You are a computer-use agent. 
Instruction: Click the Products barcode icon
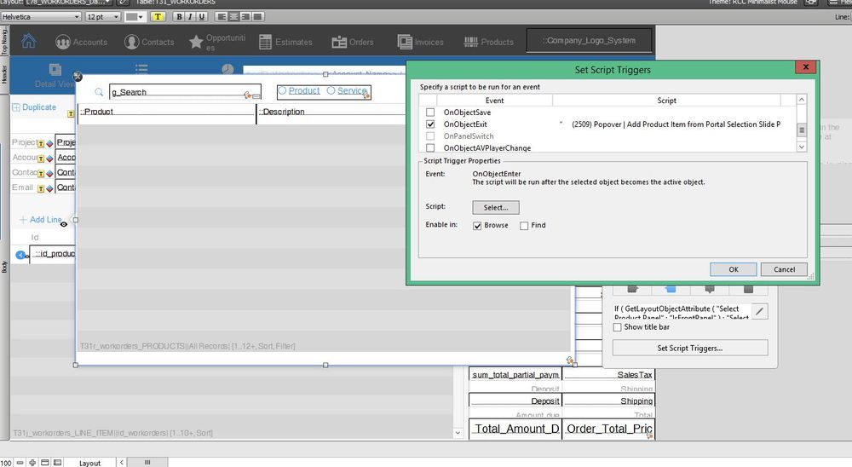point(470,42)
